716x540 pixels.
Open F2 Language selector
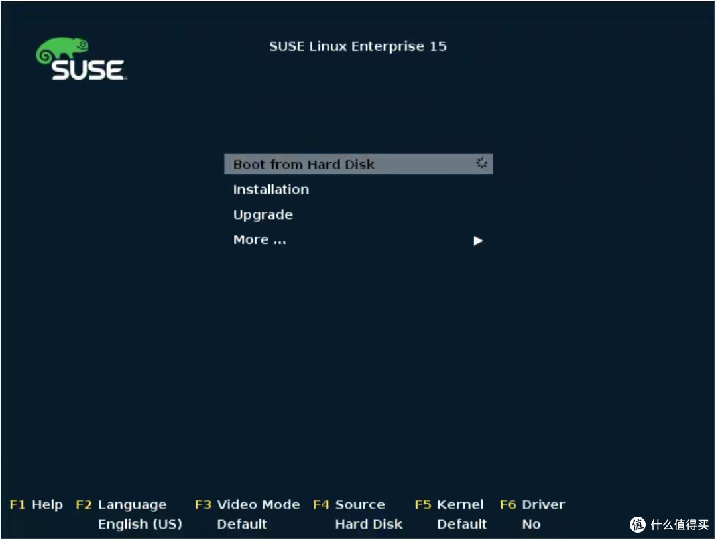pos(121,505)
